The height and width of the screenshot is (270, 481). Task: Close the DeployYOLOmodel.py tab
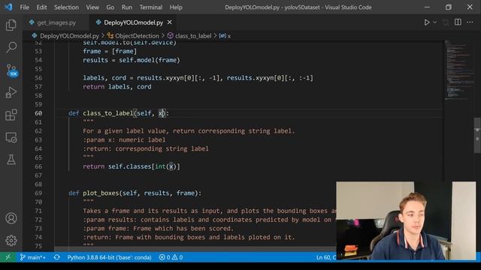point(169,22)
